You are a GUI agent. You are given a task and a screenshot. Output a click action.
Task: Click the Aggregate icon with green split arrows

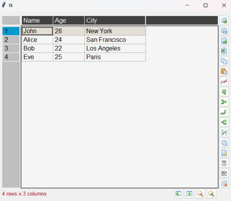[x=224, y=102]
